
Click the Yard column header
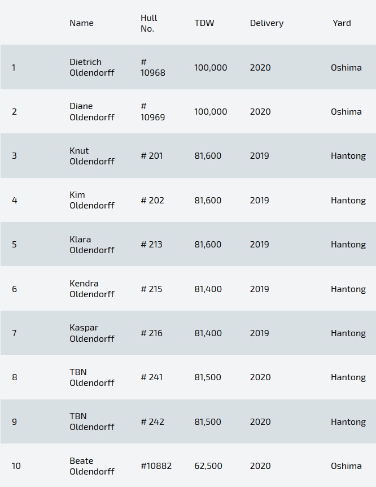342,23
